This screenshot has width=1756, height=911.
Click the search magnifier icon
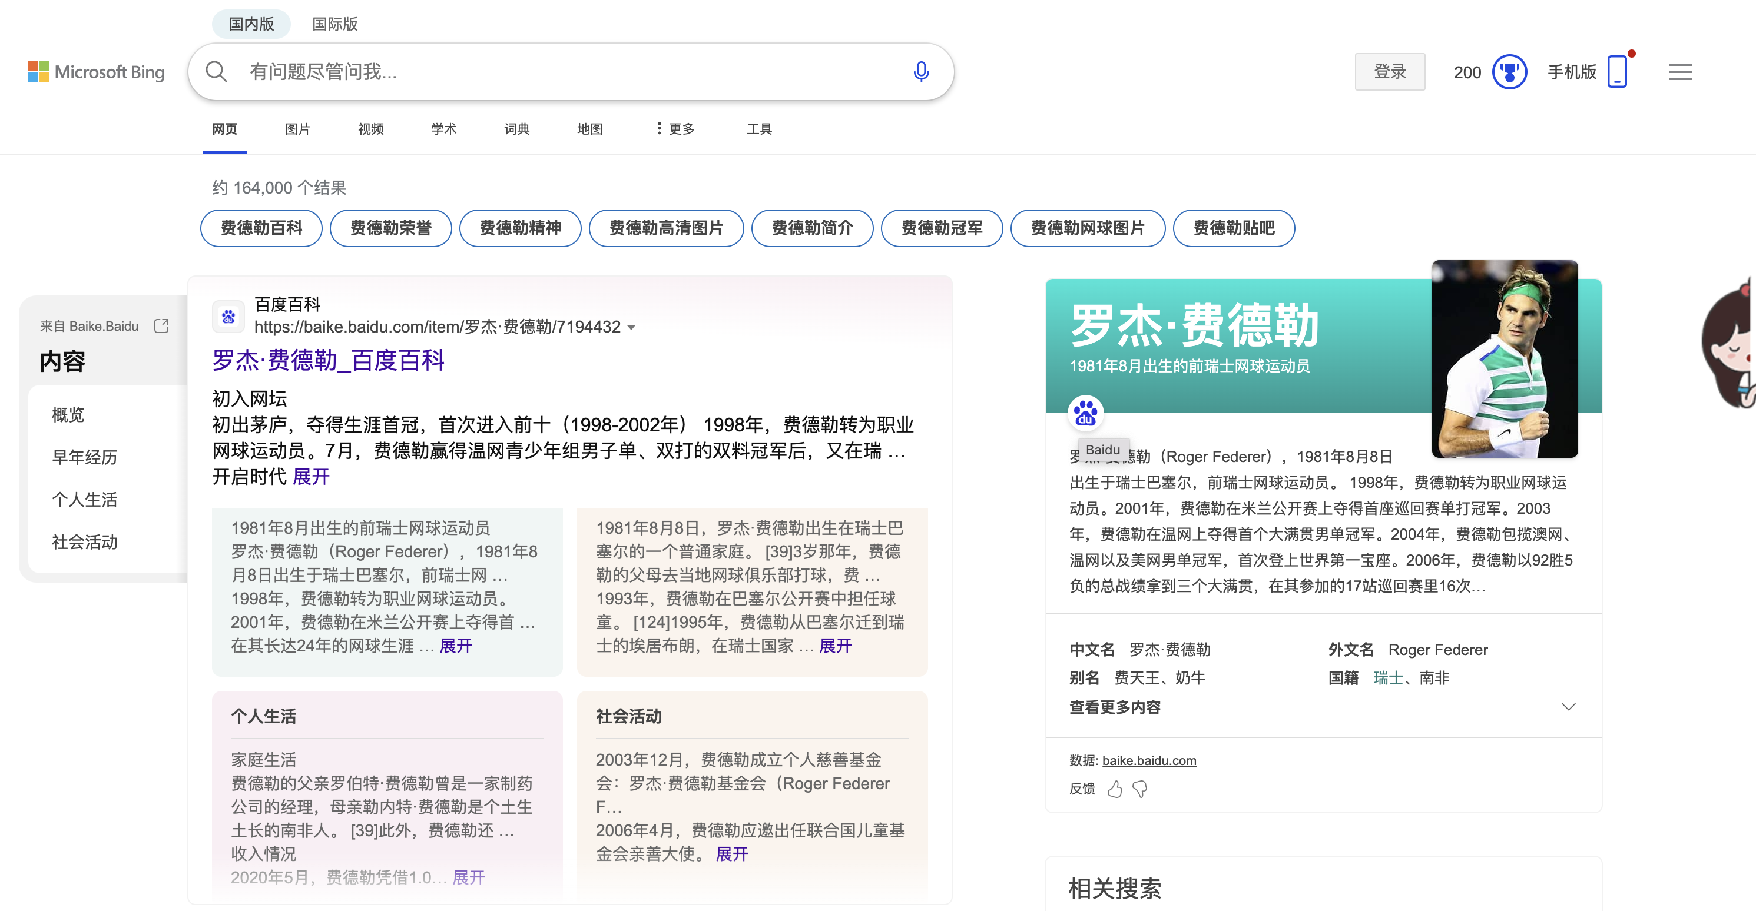pos(216,72)
